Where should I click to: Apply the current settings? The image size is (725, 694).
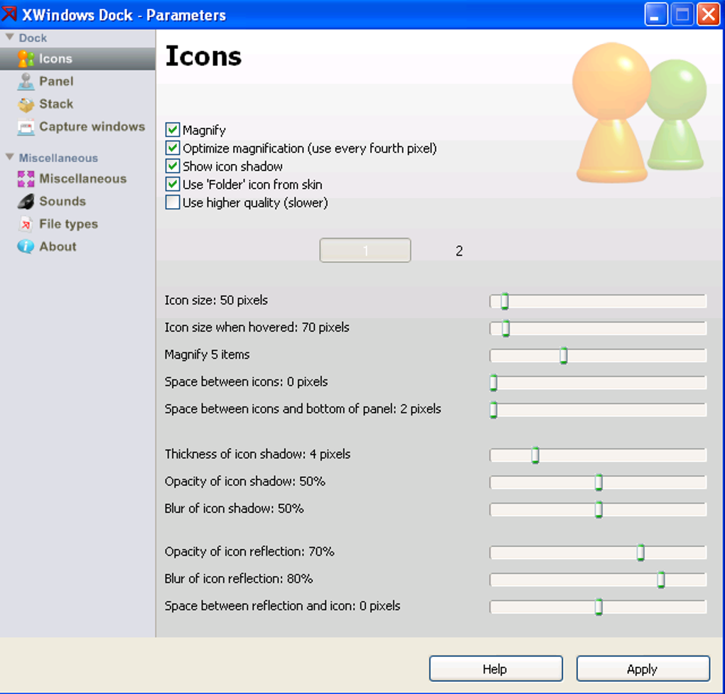pyautogui.click(x=642, y=668)
